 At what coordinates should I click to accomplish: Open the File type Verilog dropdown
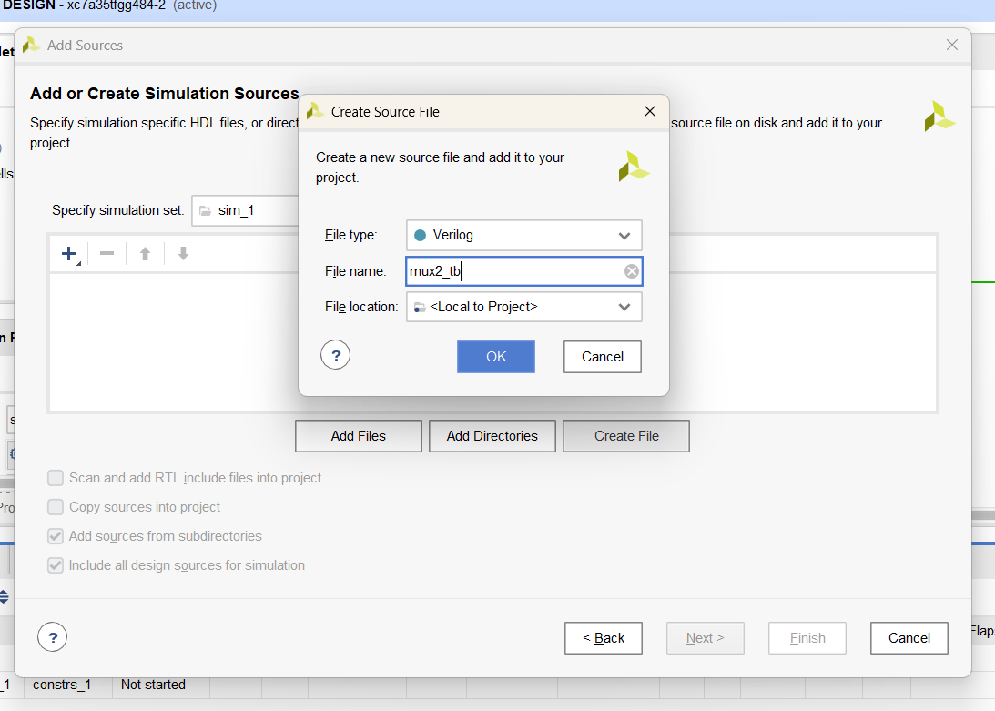524,236
